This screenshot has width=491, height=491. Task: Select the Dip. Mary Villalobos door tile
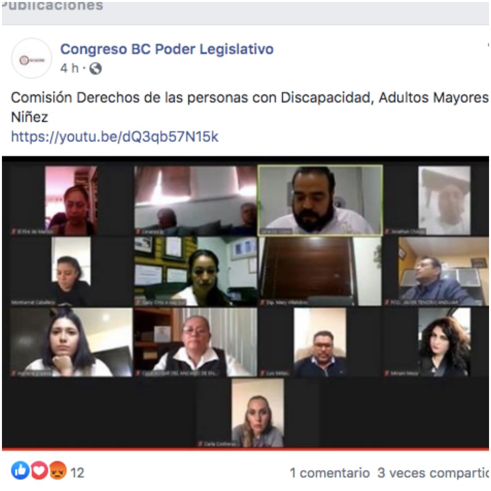point(320,271)
